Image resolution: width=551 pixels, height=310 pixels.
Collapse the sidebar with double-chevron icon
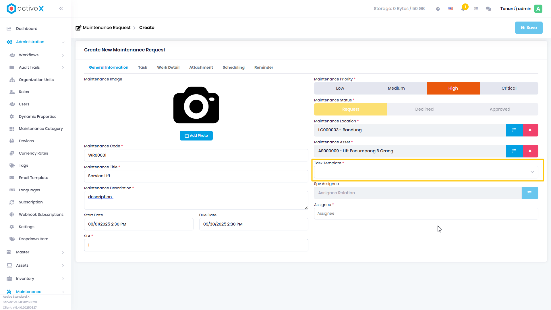61,9
